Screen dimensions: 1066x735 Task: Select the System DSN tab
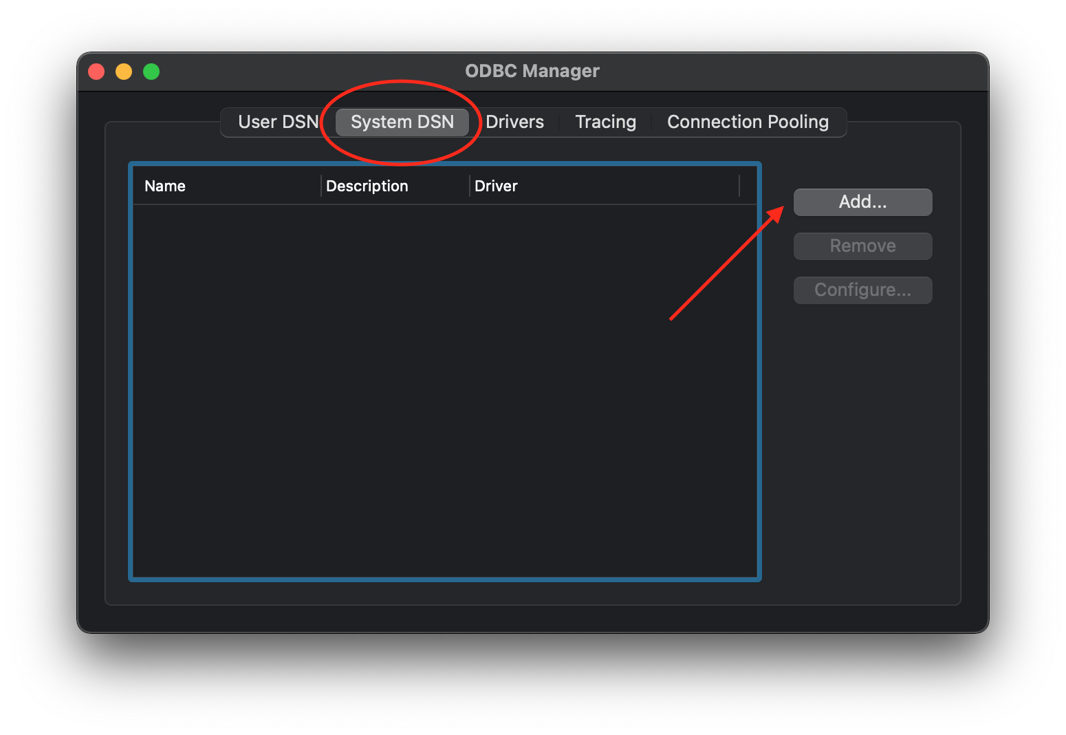pyautogui.click(x=402, y=122)
